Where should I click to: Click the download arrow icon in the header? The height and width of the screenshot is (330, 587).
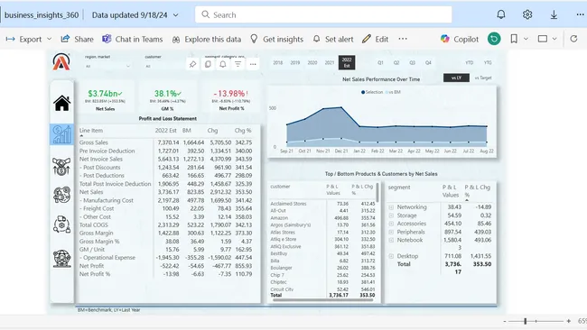[x=554, y=14]
